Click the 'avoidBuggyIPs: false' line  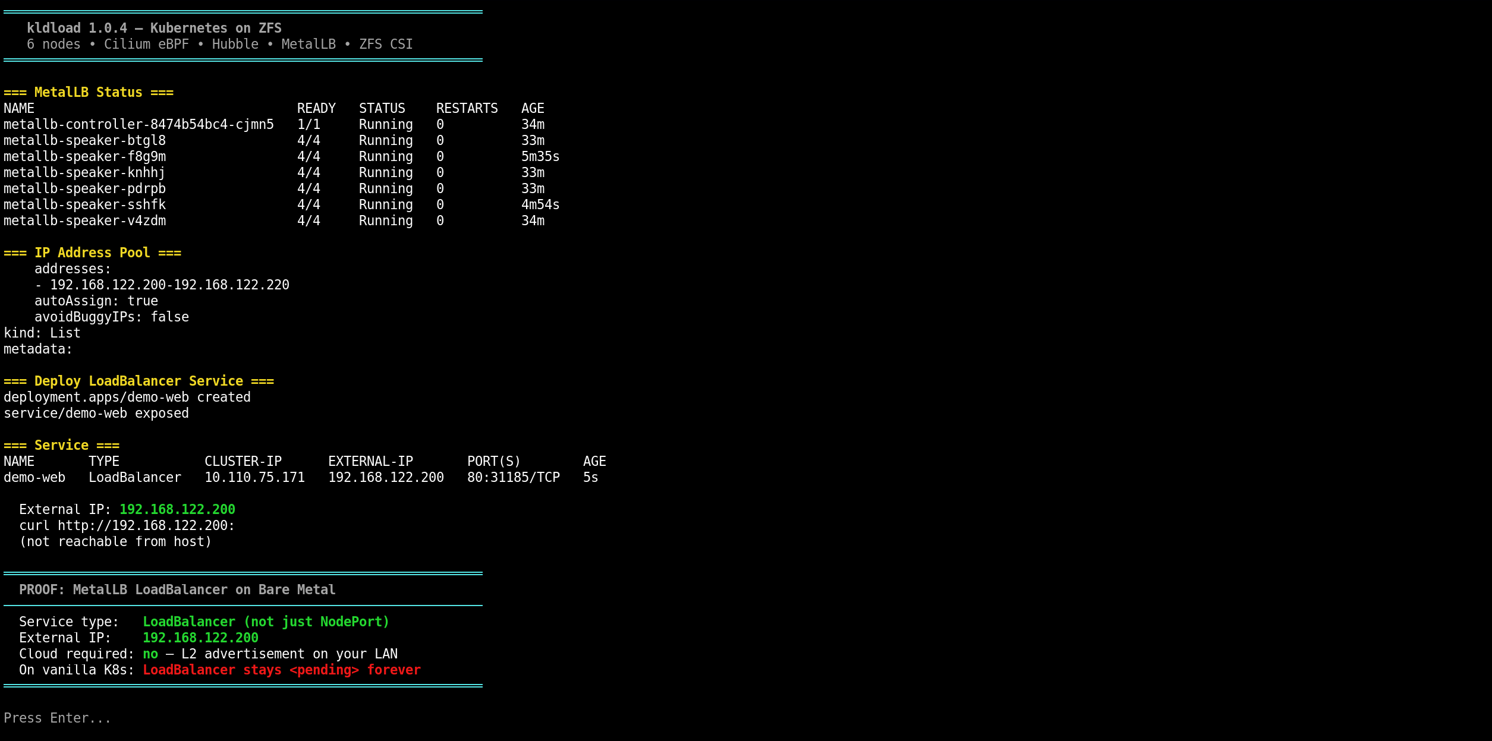[112, 317]
